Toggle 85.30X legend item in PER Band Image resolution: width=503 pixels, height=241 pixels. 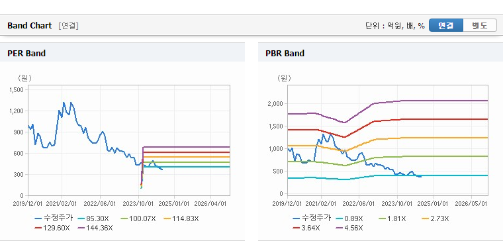93,218
